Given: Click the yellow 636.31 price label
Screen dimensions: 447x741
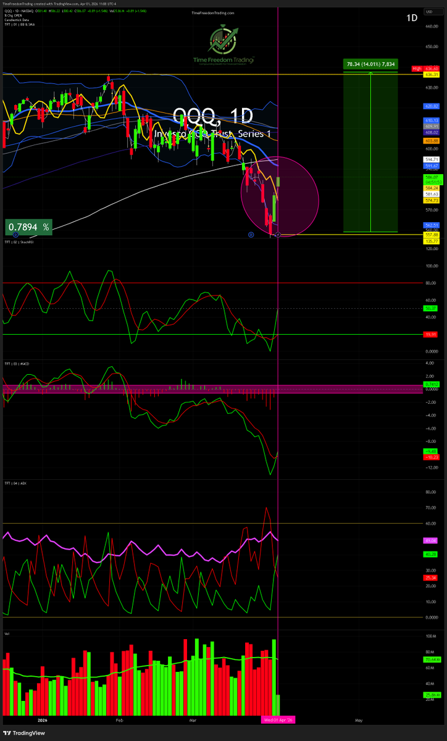Looking at the screenshot, I should (431, 74).
